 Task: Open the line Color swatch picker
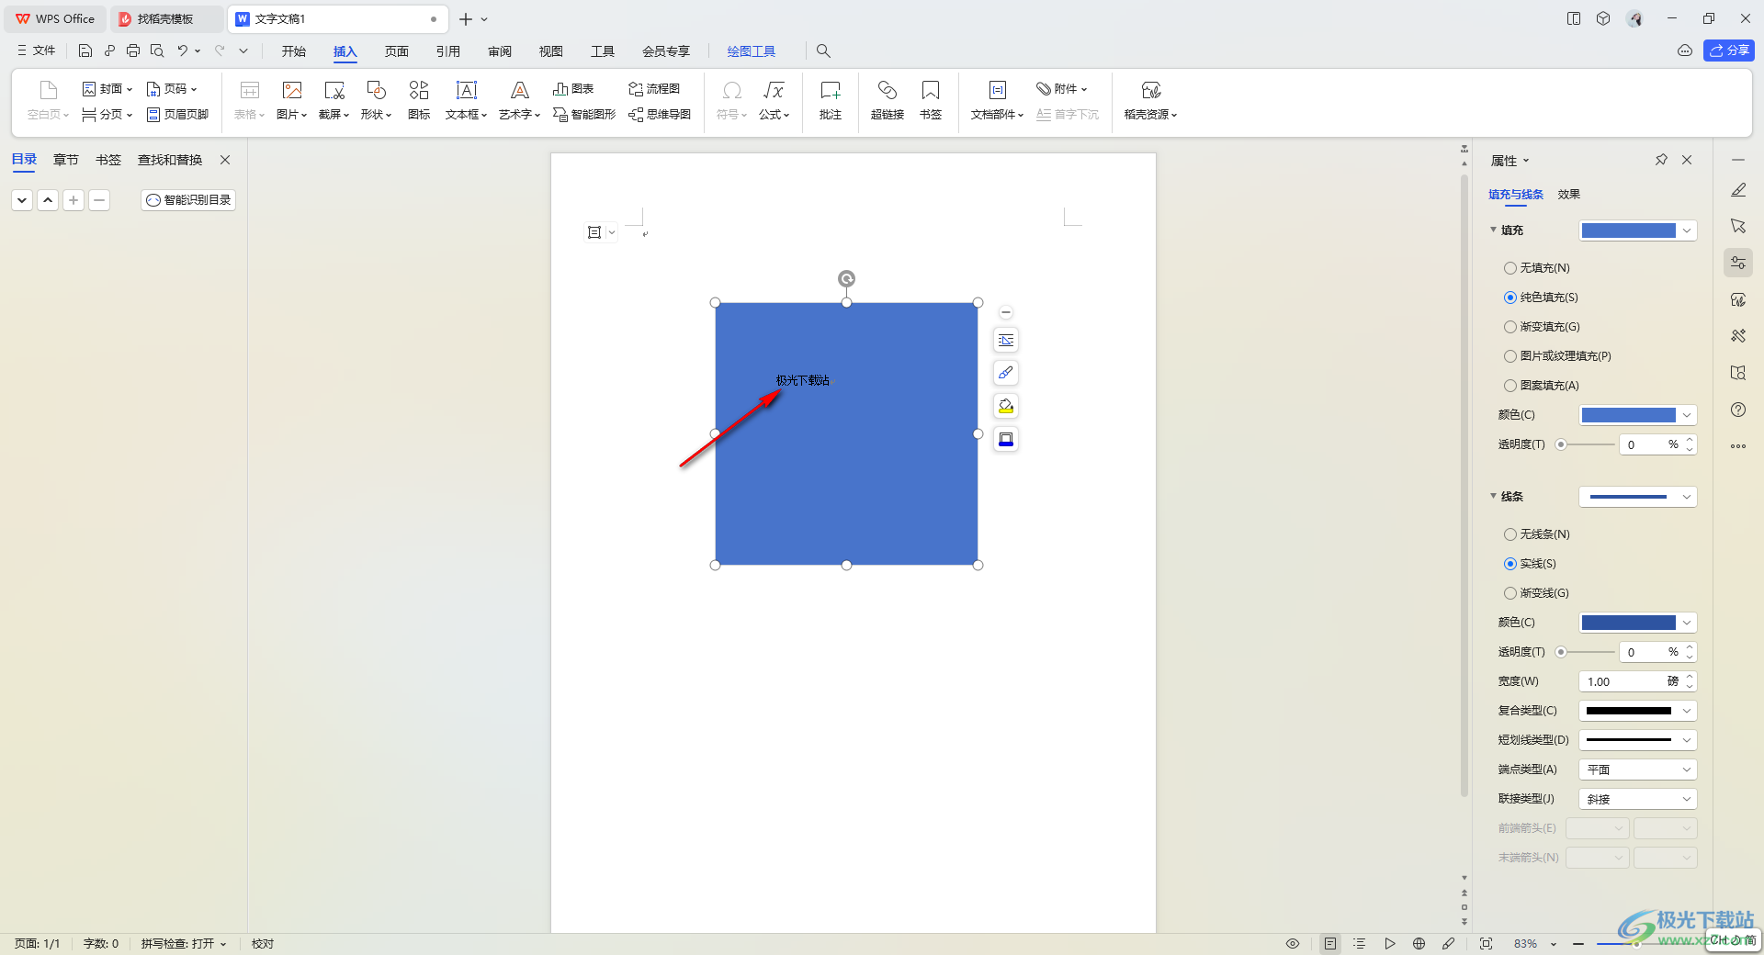click(x=1637, y=623)
